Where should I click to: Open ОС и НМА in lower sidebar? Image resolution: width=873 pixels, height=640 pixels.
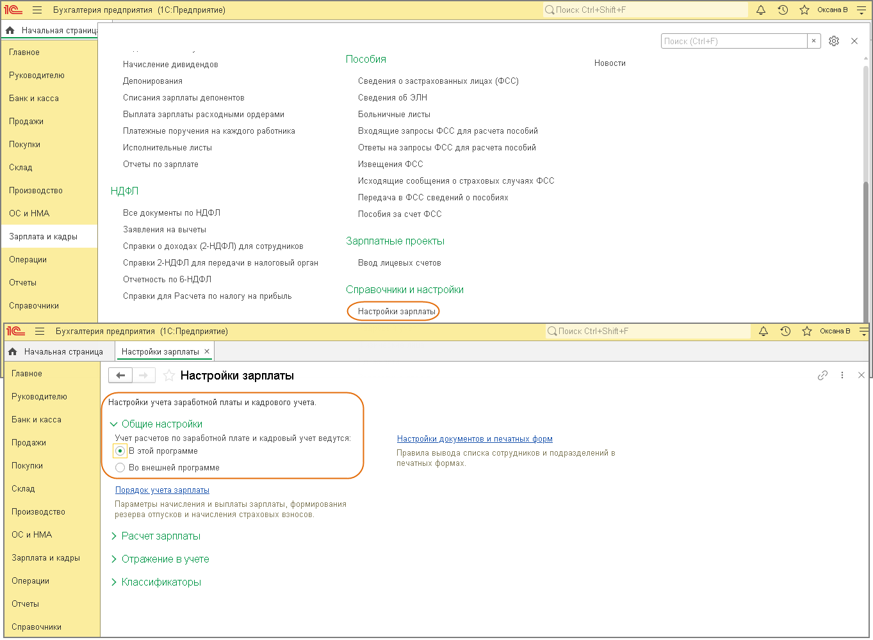pos(52,535)
